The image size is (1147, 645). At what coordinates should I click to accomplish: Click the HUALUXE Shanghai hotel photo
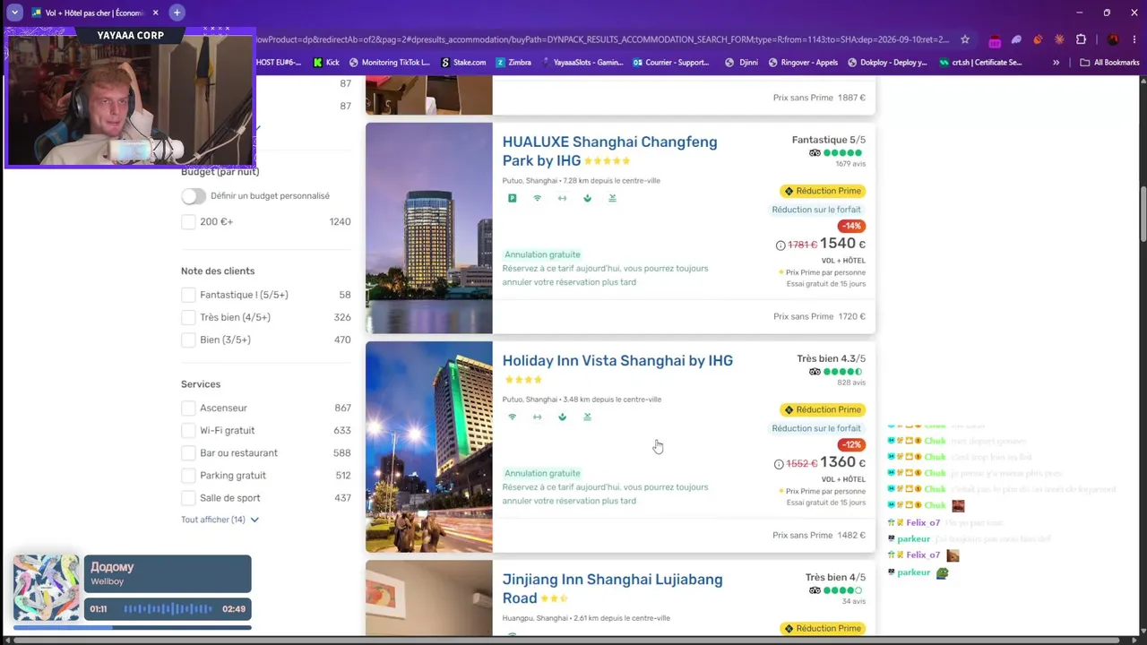pos(429,228)
